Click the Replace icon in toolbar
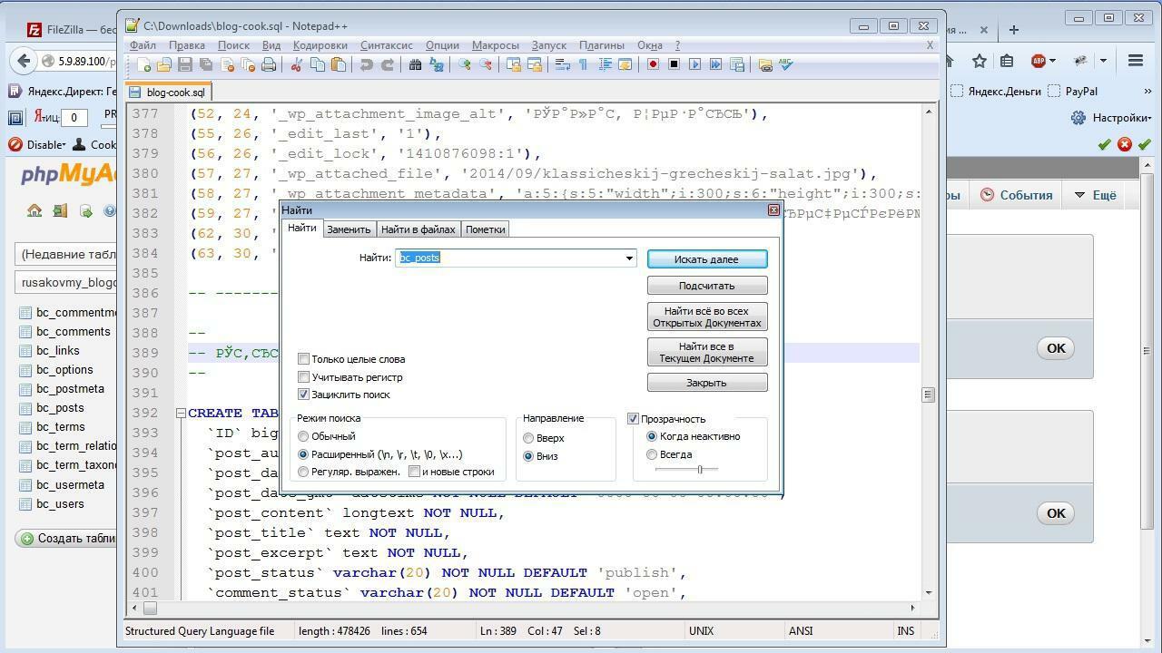Viewport: 1162px width, 653px height. 436,64
